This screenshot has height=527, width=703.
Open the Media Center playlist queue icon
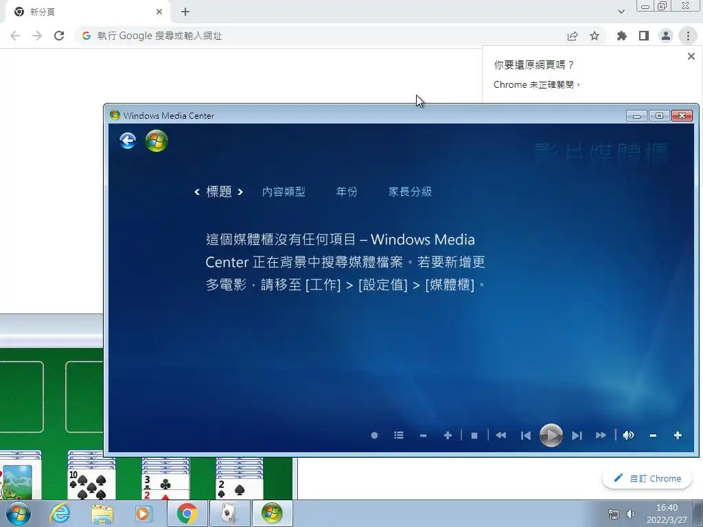[x=399, y=435]
